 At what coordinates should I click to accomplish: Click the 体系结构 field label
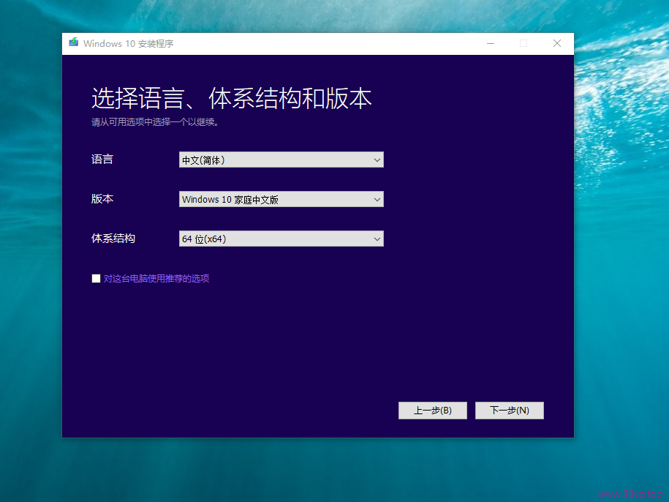tap(113, 239)
